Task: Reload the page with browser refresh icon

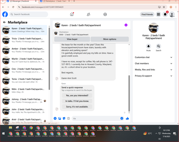Action: 13,7
